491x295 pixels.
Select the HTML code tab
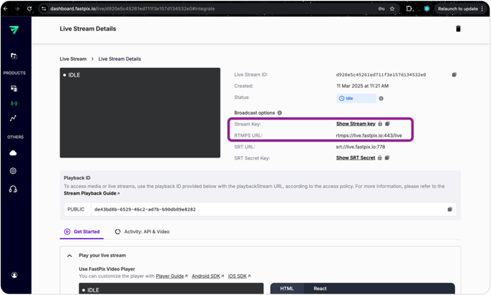(x=287, y=288)
